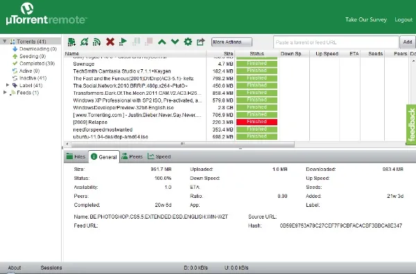Select Downloading (0) filter
416x274 pixels.
[x=38, y=48]
